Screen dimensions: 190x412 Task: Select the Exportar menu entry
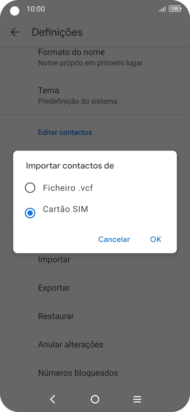pyautogui.click(x=54, y=288)
